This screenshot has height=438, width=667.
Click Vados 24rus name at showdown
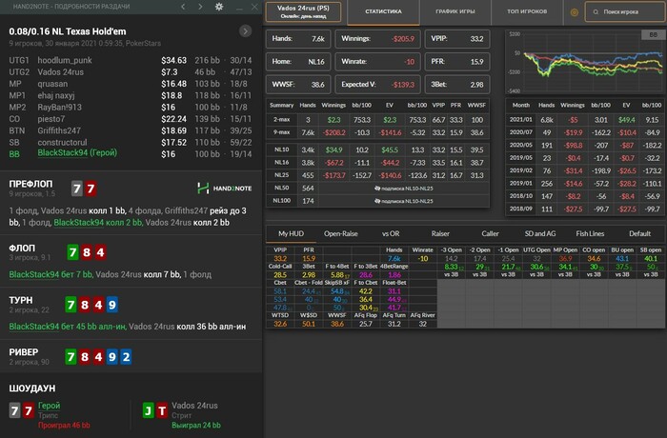pos(194,406)
